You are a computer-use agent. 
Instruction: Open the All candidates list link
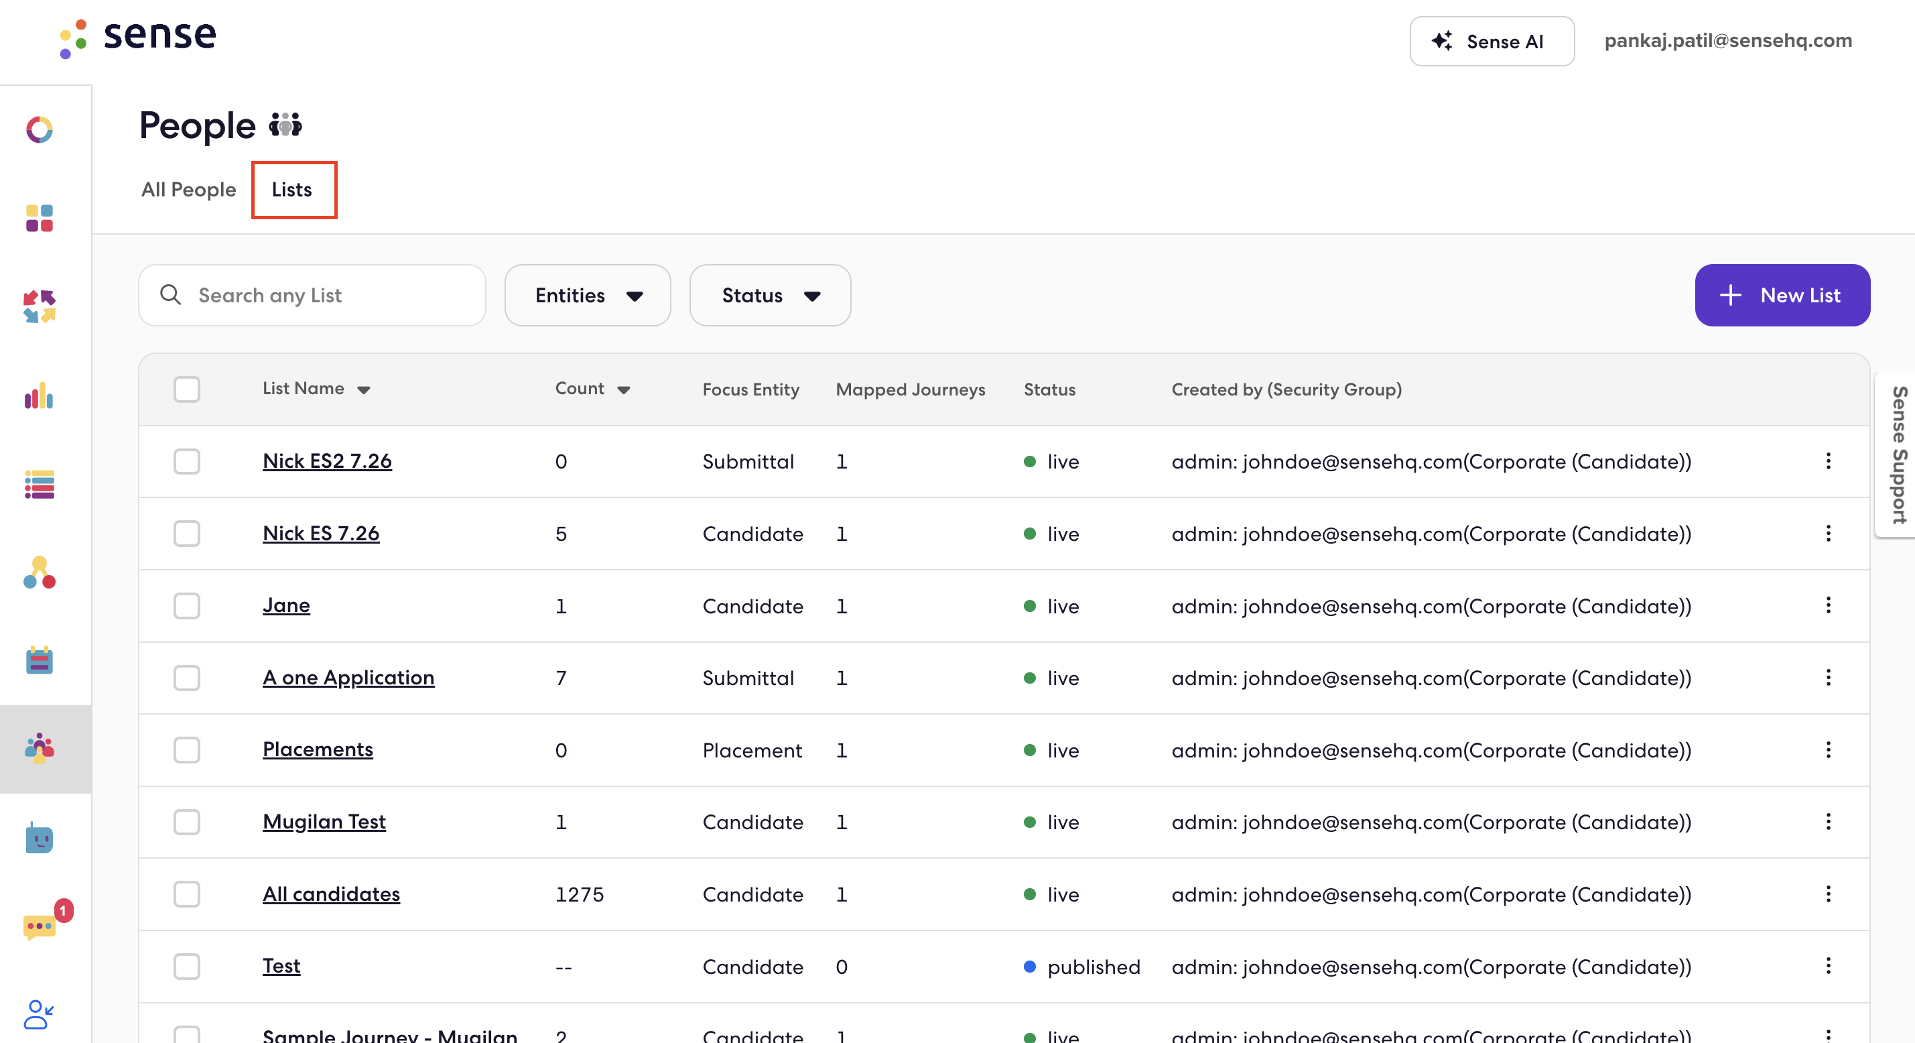(332, 894)
